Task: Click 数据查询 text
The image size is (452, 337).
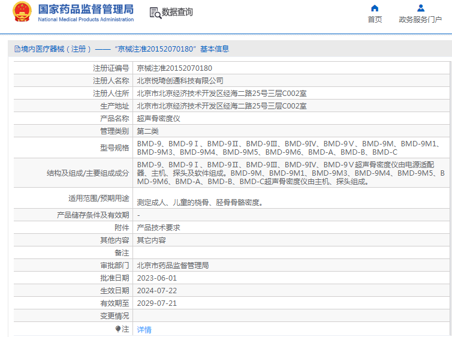Action: coord(177,12)
